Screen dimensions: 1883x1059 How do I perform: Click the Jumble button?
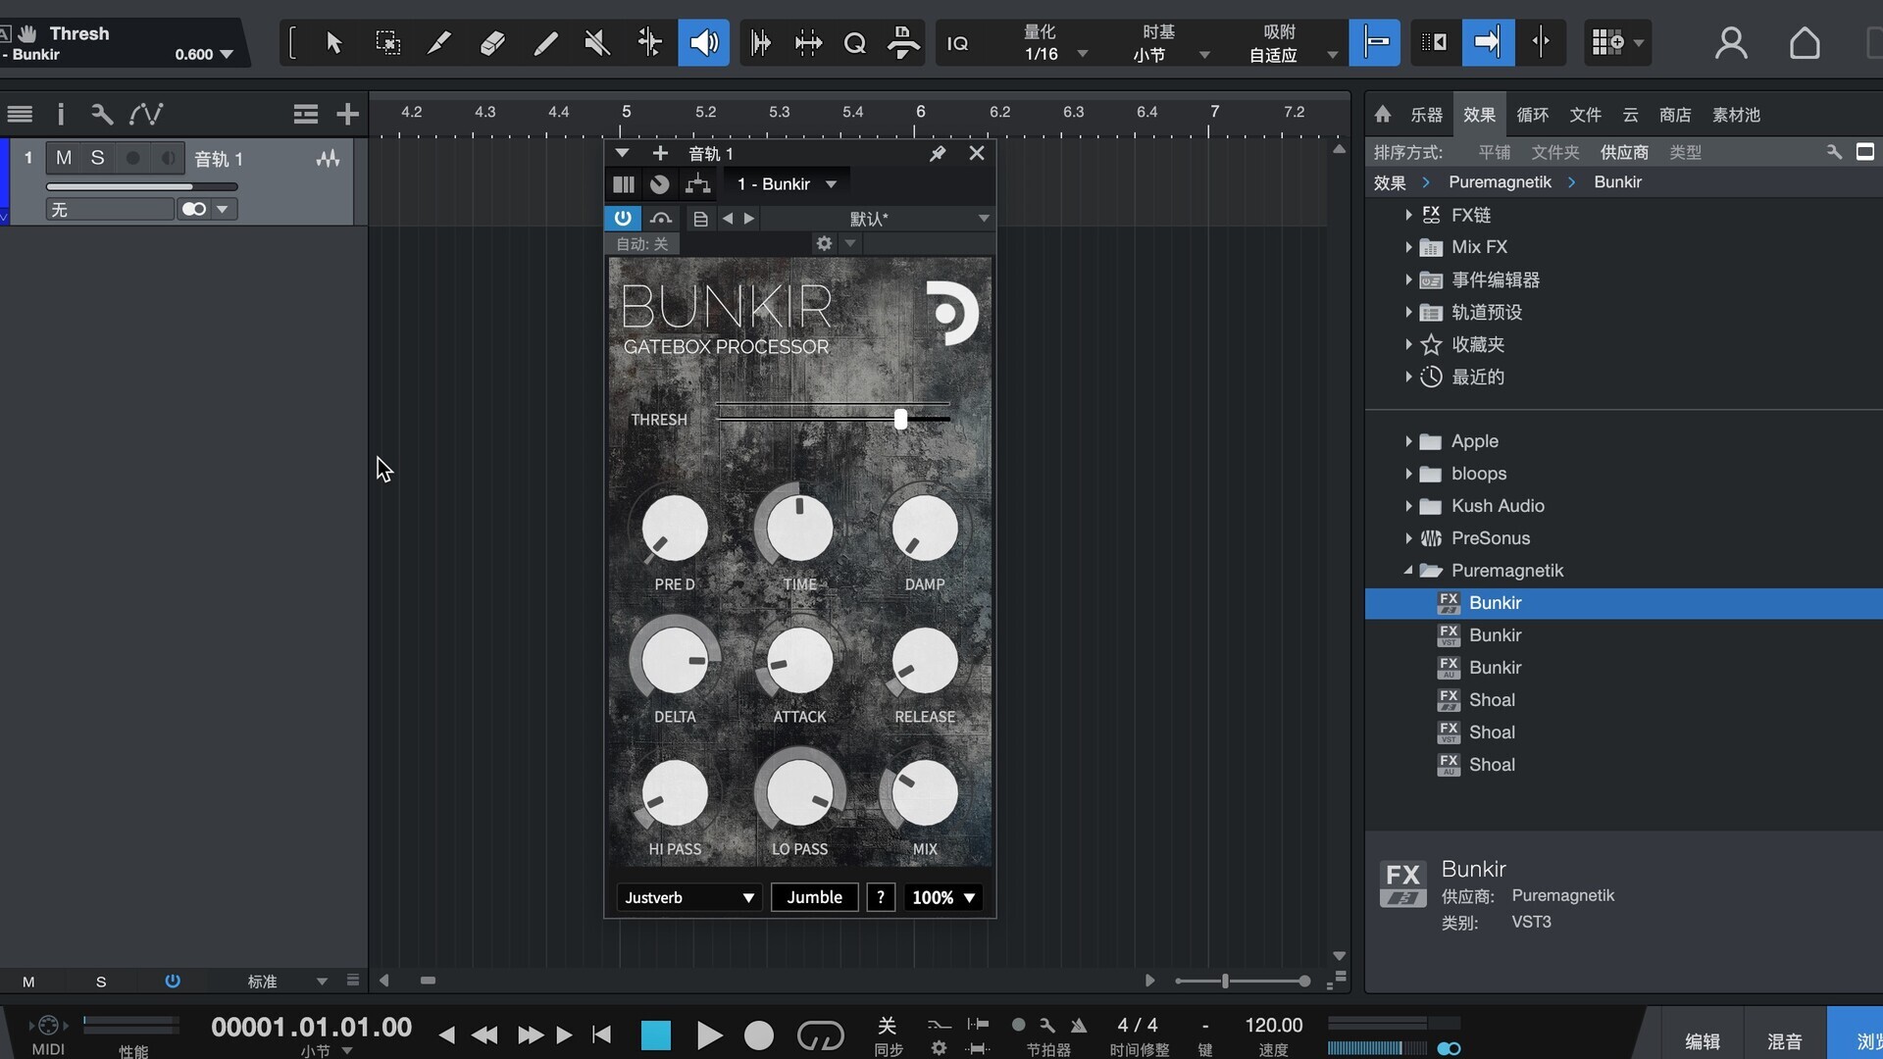[814, 897]
